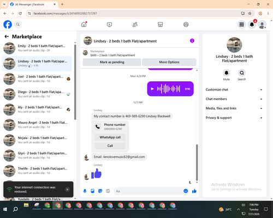Expand Chat members section
This screenshot has height=218, width=273.
click(x=234, y=99)
